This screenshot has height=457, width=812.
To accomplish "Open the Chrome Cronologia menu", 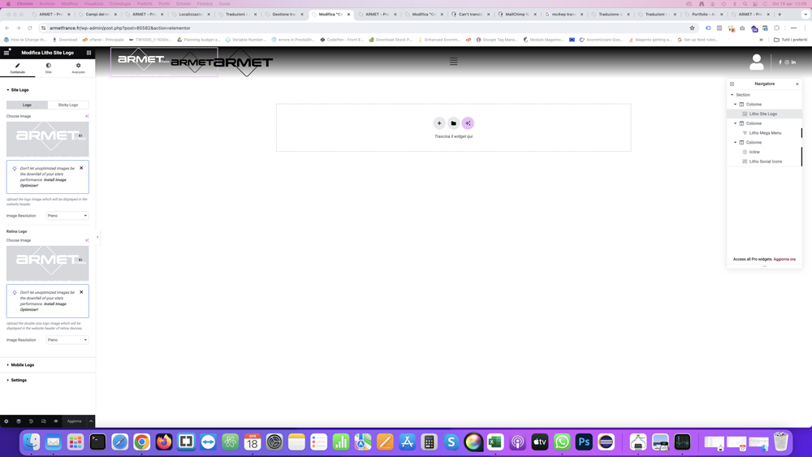I will click(120, 3).
